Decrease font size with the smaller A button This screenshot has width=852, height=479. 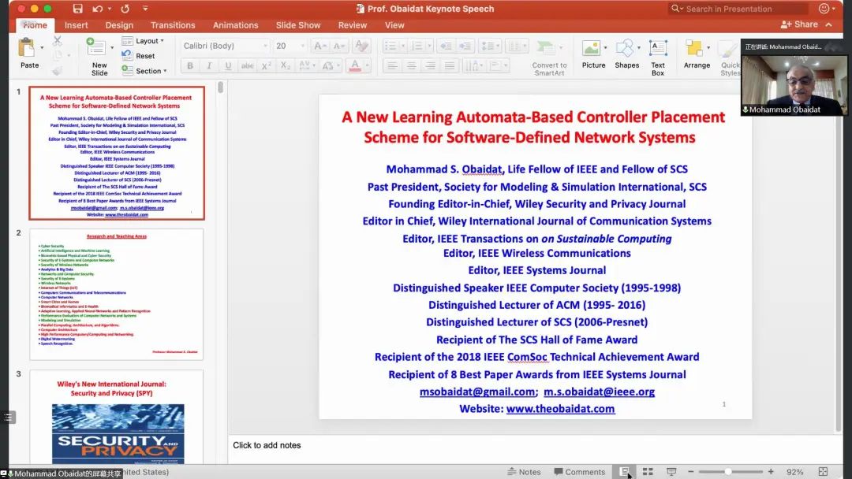tap(339, 46)
